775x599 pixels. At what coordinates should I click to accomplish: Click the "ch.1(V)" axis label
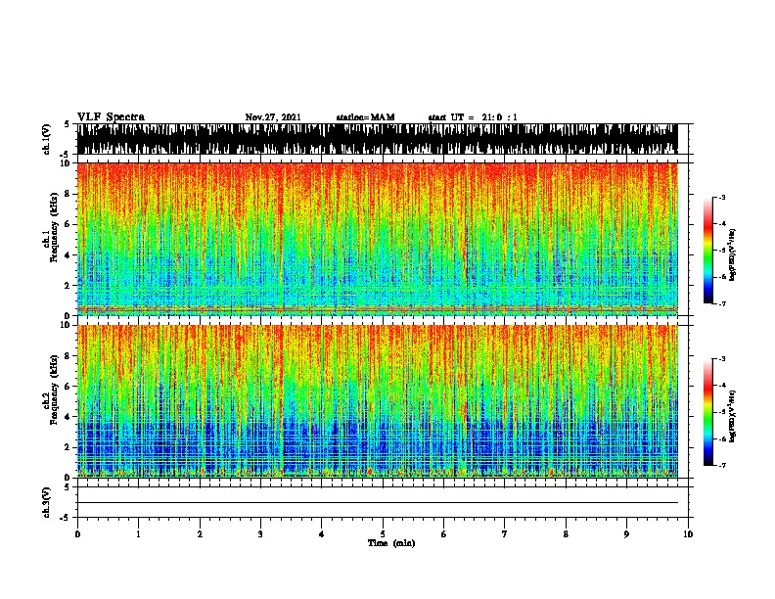click(46, 139)
